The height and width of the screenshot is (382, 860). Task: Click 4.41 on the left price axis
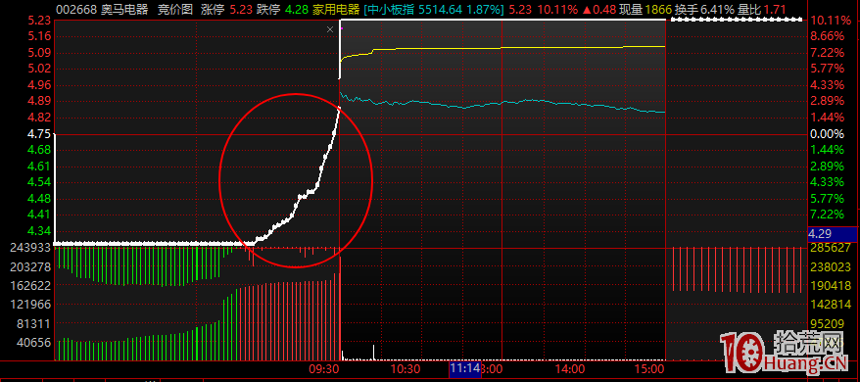click(x=39, y=215)
